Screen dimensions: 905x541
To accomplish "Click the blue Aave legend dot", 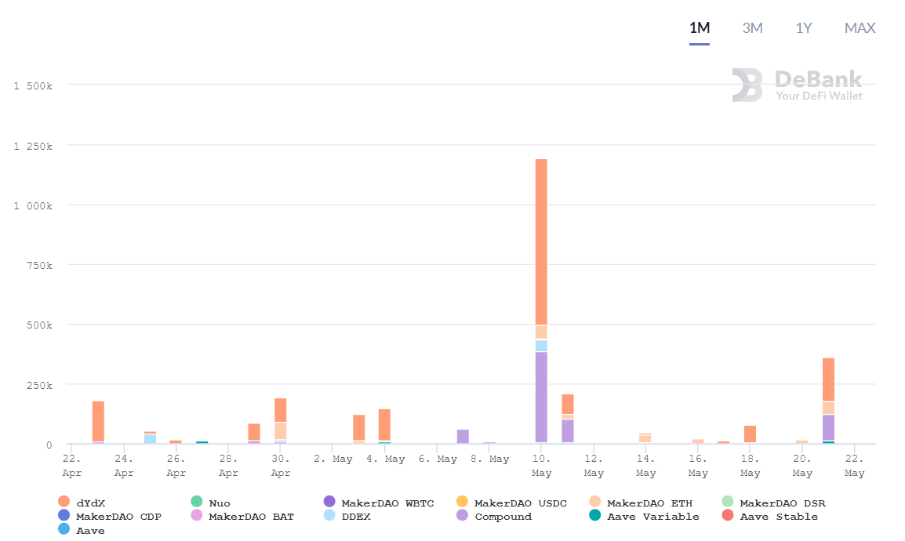I will [x=64, y=530].
